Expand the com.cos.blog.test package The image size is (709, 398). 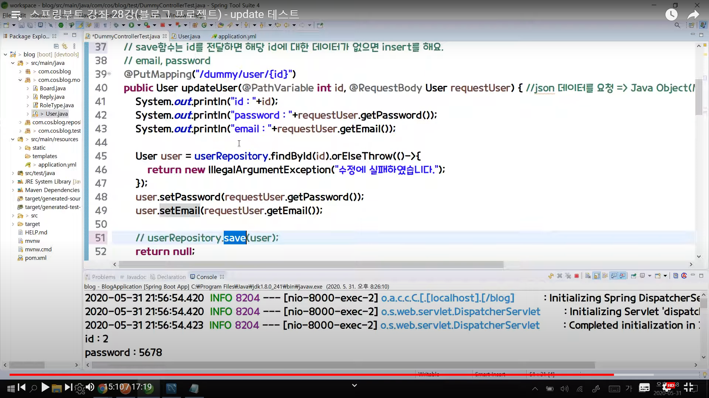[20, 131]
